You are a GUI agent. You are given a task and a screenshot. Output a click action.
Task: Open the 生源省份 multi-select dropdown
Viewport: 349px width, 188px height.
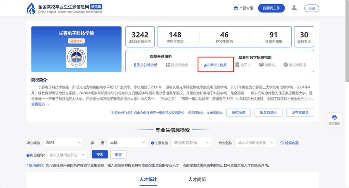192,143
